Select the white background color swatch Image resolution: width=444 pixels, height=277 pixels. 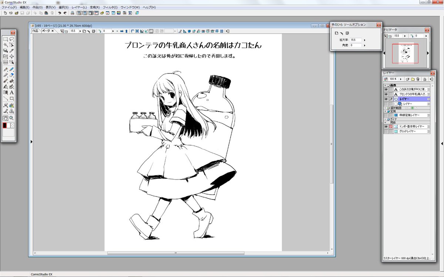[x=9, y=125]
